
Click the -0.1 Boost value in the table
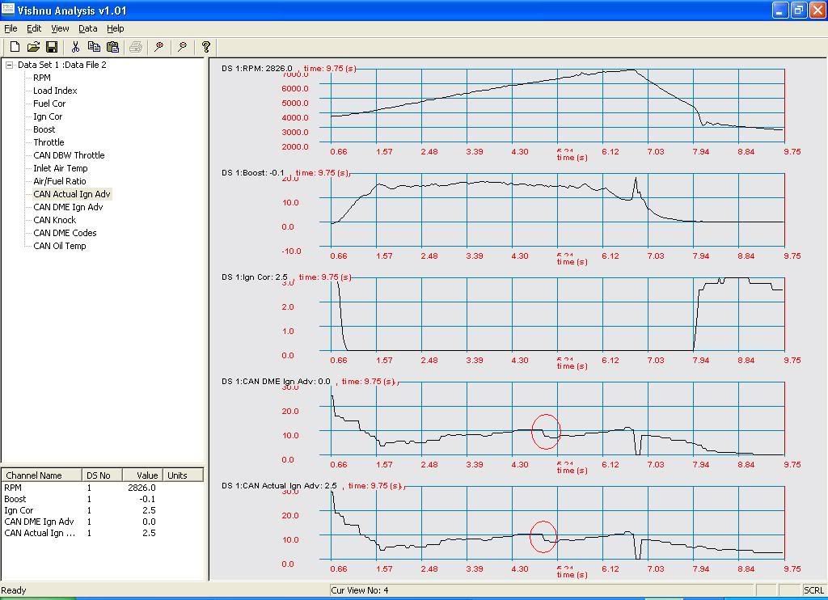[x=147, y=499]
